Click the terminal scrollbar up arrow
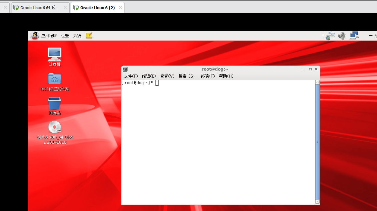 pyautogui.click(x=317, y=82)
